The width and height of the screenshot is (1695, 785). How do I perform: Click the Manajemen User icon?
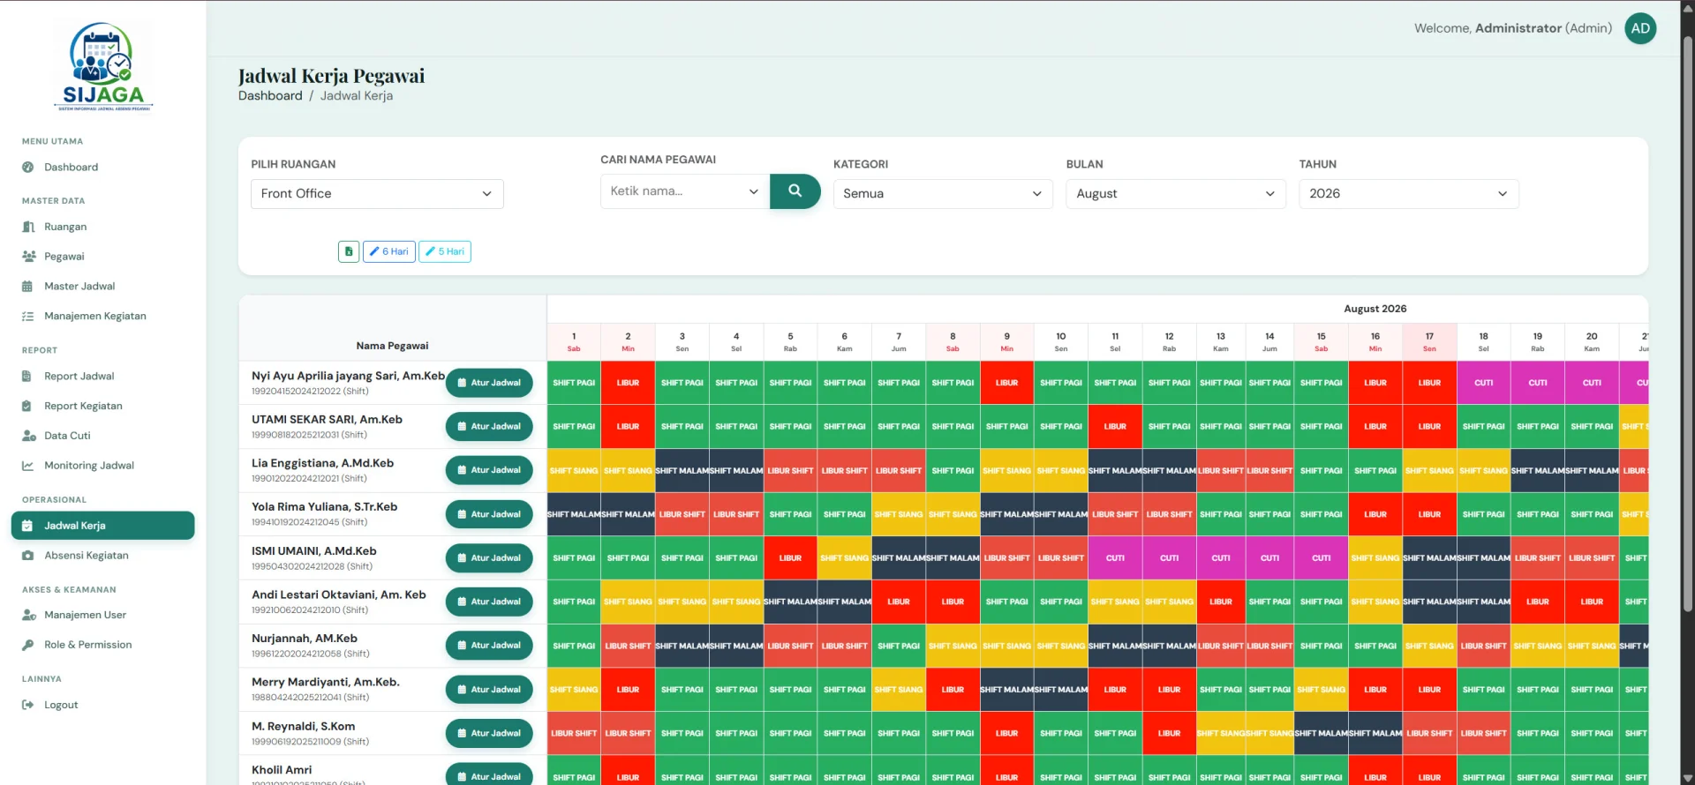coord(28,615)
